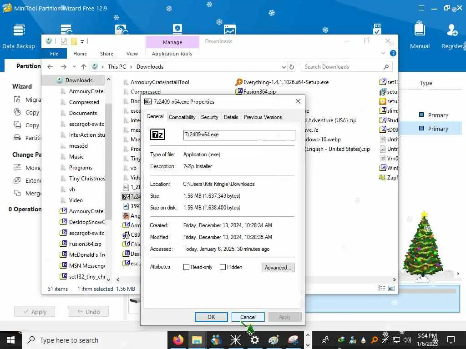466x349 pixels.
Task: Click Undo in MiniTool window
Action: click(x=88, y=312)
